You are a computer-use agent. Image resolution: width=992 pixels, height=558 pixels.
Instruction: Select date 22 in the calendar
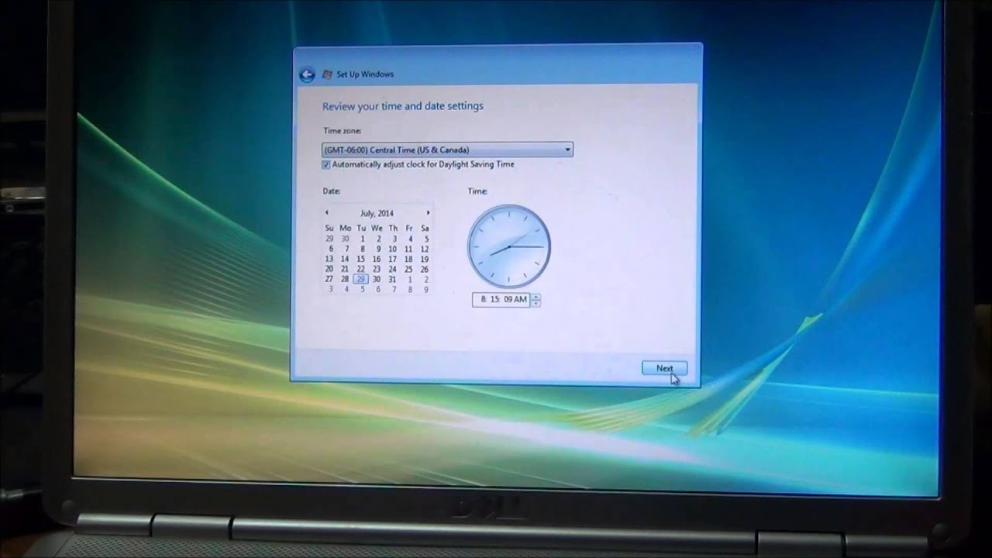click(360, 269)
